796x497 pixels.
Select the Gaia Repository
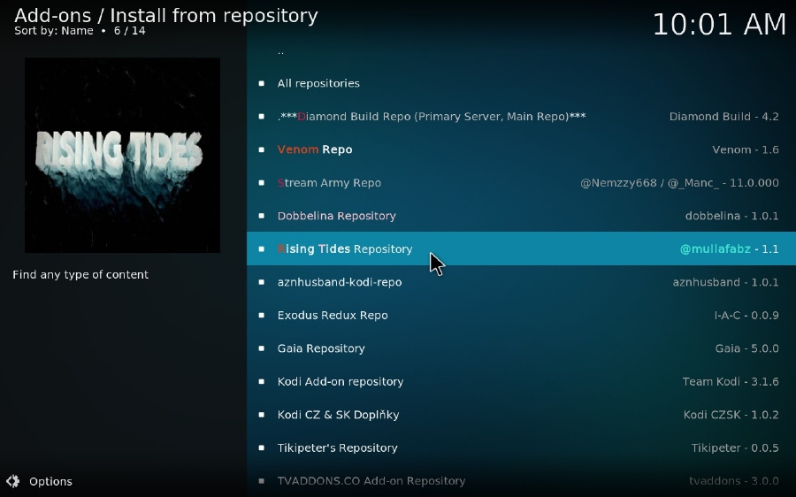point(521,348)
